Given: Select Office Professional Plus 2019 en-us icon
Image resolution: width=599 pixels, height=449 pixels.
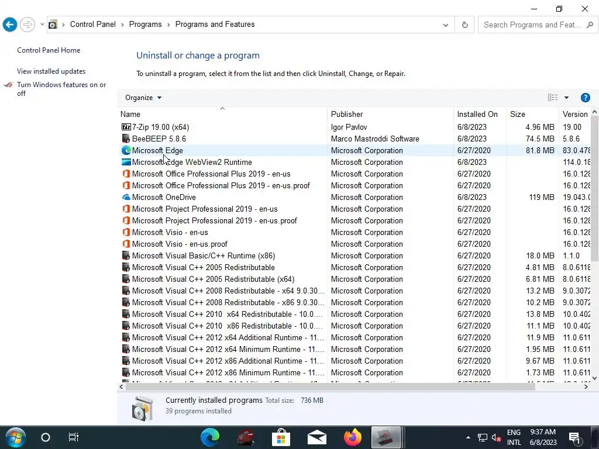Looking at the screenshot, I should [x=126, y=174].
